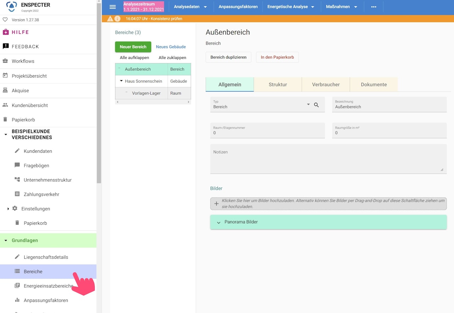Click the area tree horizontal scrollbar

pyautogui.click(x=153, y=102)
